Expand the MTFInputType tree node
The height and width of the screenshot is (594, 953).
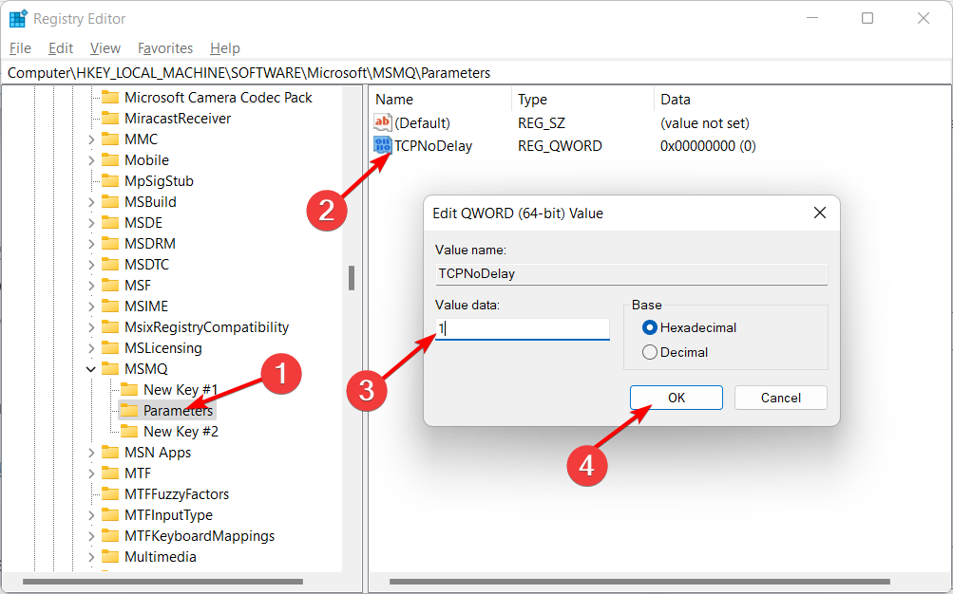pos(91,515)
